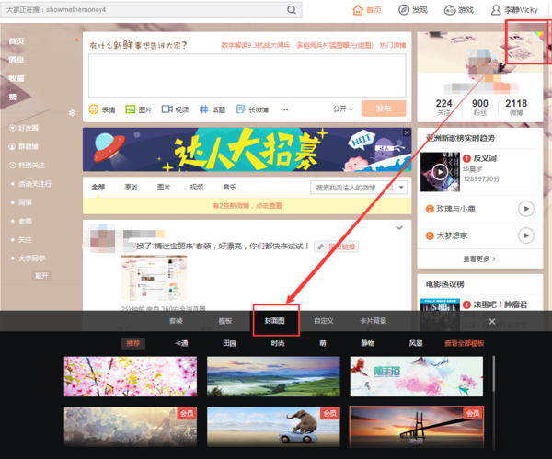Expand the feed search dropdown arrow
552x459 pixels.
pos(401,188)
